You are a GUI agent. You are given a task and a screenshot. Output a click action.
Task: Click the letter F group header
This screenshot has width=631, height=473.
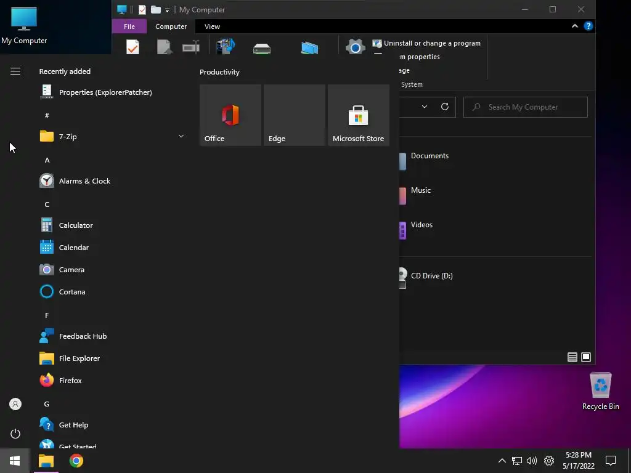47,315
